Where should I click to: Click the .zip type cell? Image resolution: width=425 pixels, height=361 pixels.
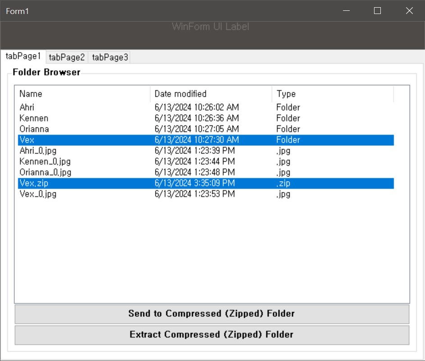pyautogui.click(x=283, y=183)
